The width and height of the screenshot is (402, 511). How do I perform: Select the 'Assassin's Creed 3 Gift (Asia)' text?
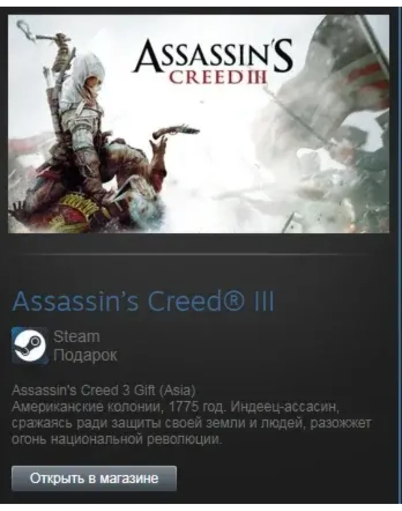(x=103, y=390)
